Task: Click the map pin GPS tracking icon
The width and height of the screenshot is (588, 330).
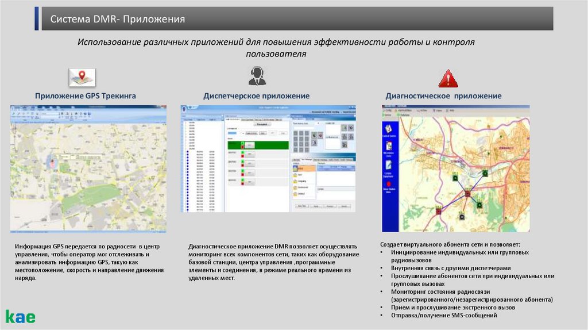Action: coord(82,77)
